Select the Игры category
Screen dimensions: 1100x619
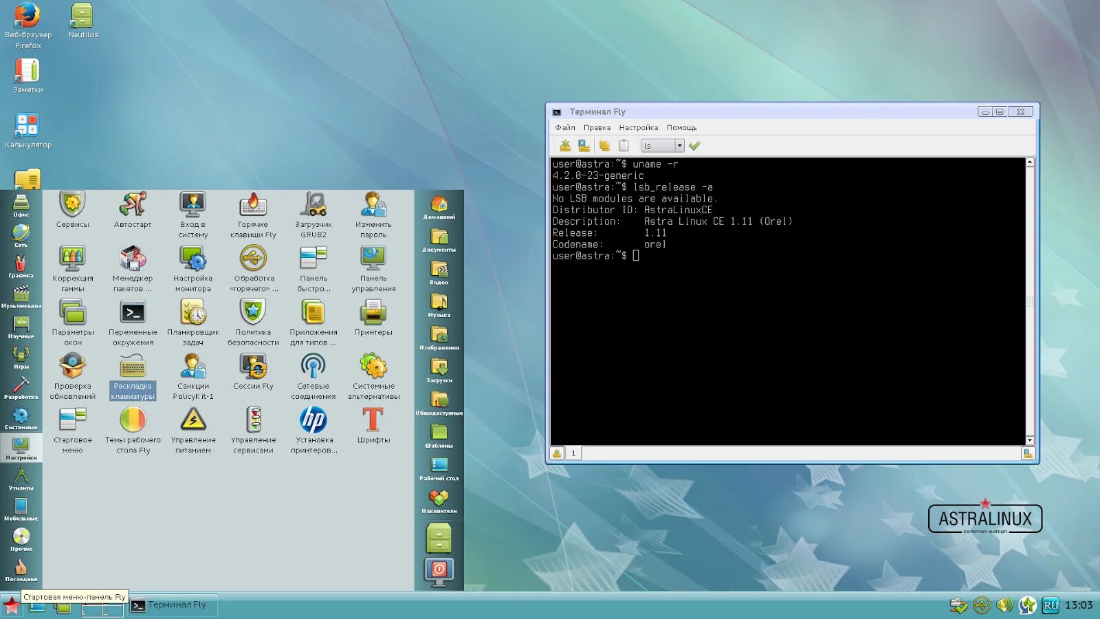21,357
